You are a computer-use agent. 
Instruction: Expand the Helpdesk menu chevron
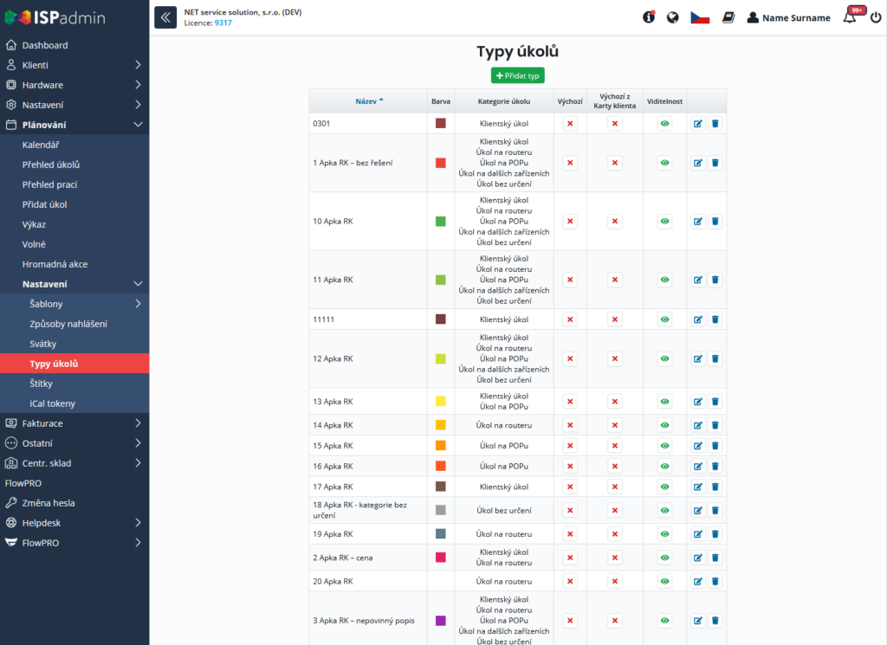pyautogui.click(x=138, y=522)
